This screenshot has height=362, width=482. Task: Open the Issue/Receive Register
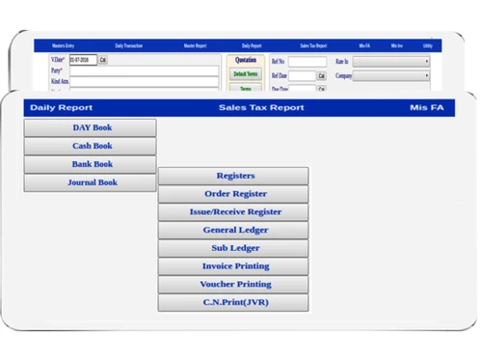click(233, 212)
